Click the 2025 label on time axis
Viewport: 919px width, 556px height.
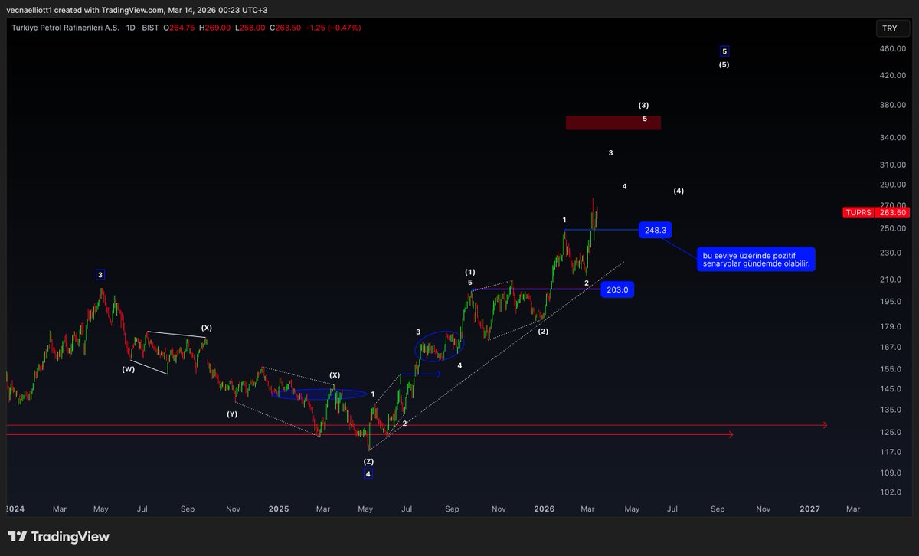pos(279,509)
